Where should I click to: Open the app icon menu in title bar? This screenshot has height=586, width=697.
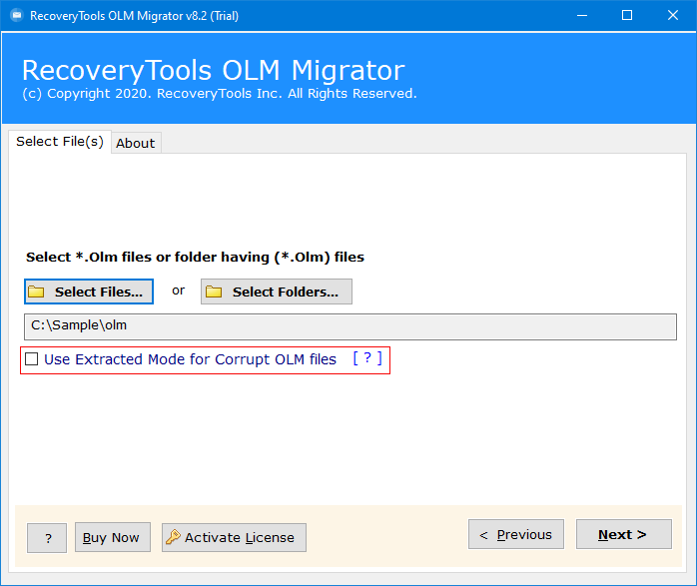click(15, 15)
